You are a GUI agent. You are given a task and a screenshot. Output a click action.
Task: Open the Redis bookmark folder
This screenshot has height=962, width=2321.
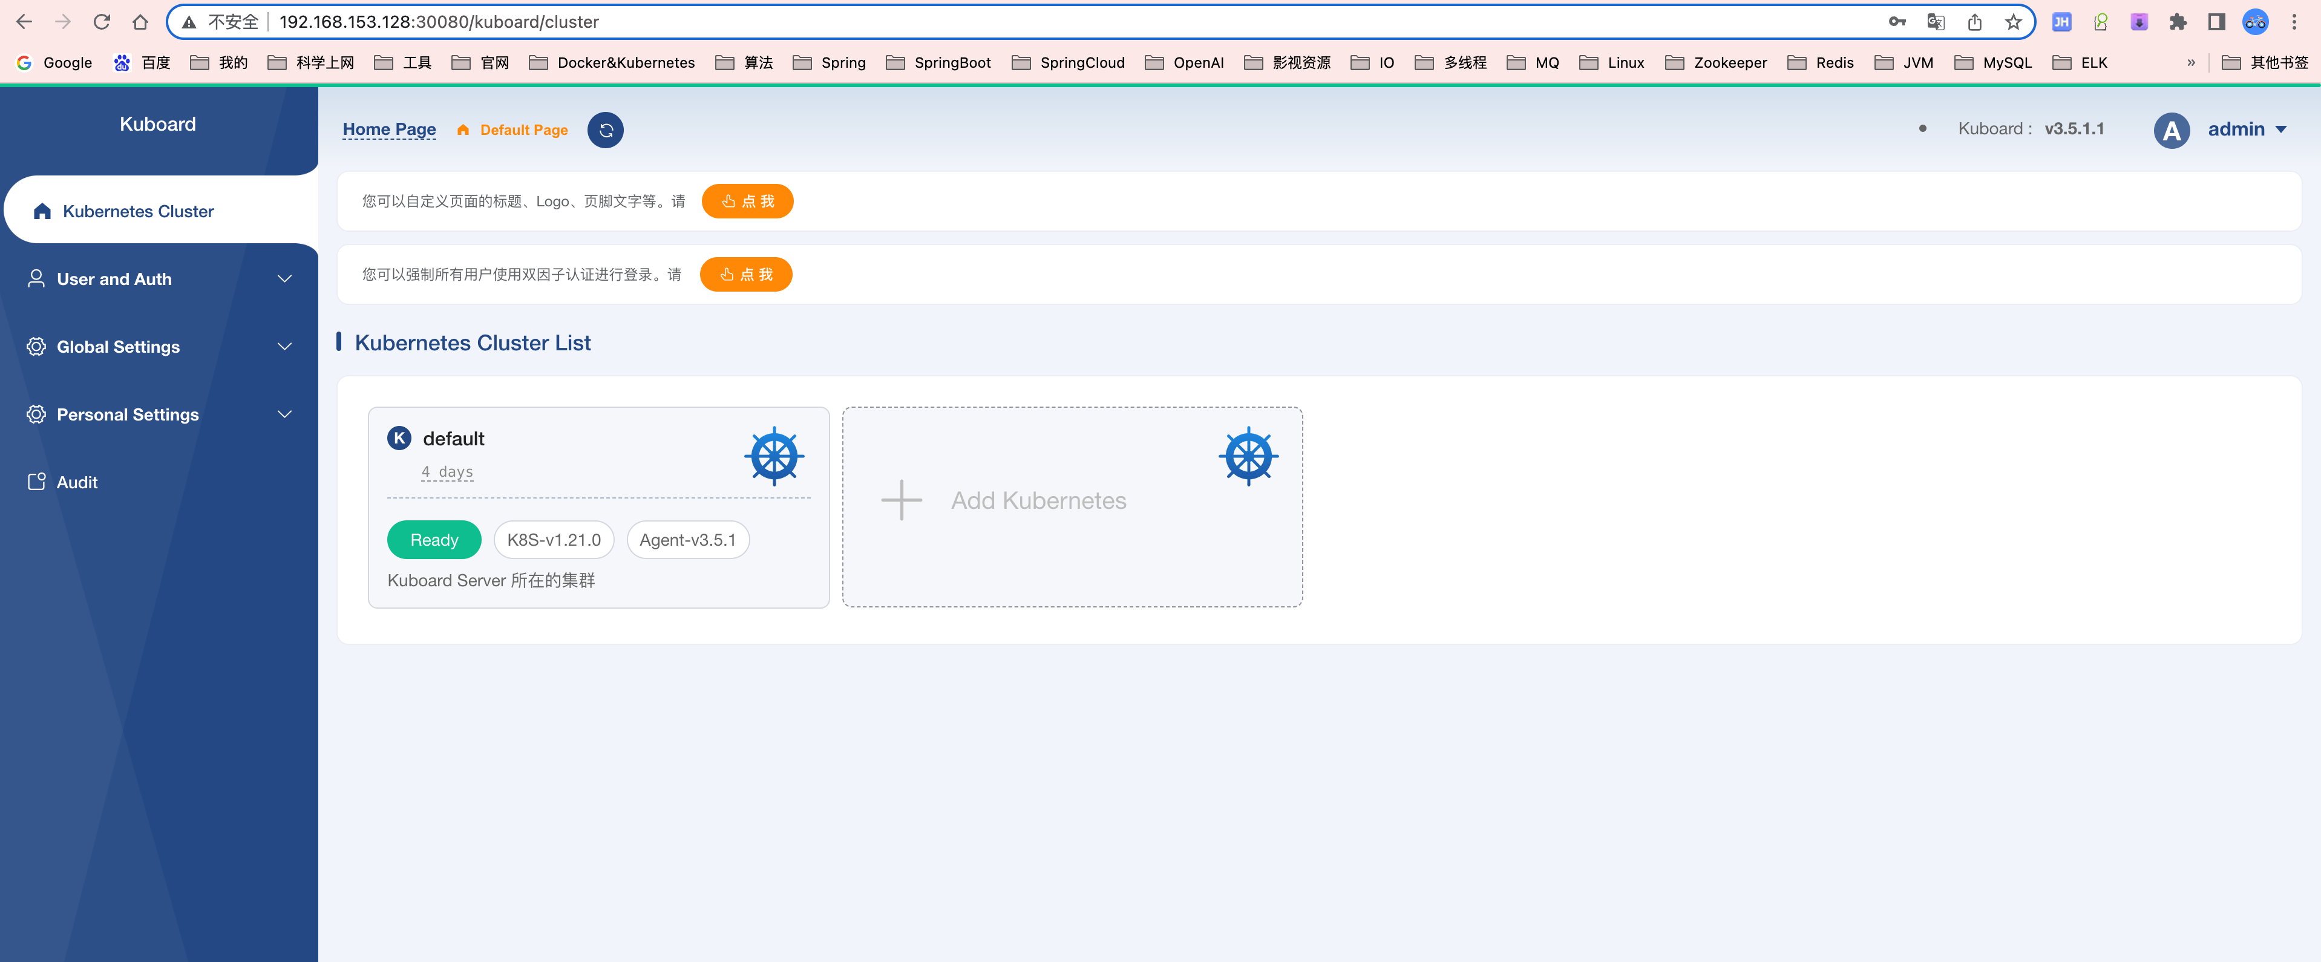[x=1820, y=62]
